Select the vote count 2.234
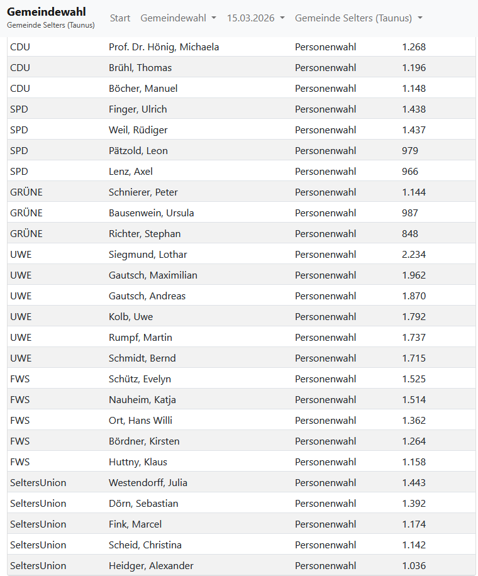Image resolution: width=478 pixels, height=576 pixels. 414,255
